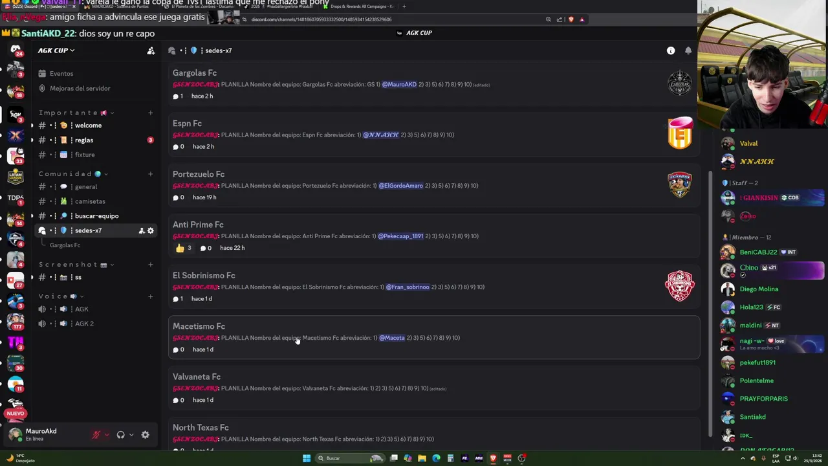Unmute the microphone in the user panel

96,435
